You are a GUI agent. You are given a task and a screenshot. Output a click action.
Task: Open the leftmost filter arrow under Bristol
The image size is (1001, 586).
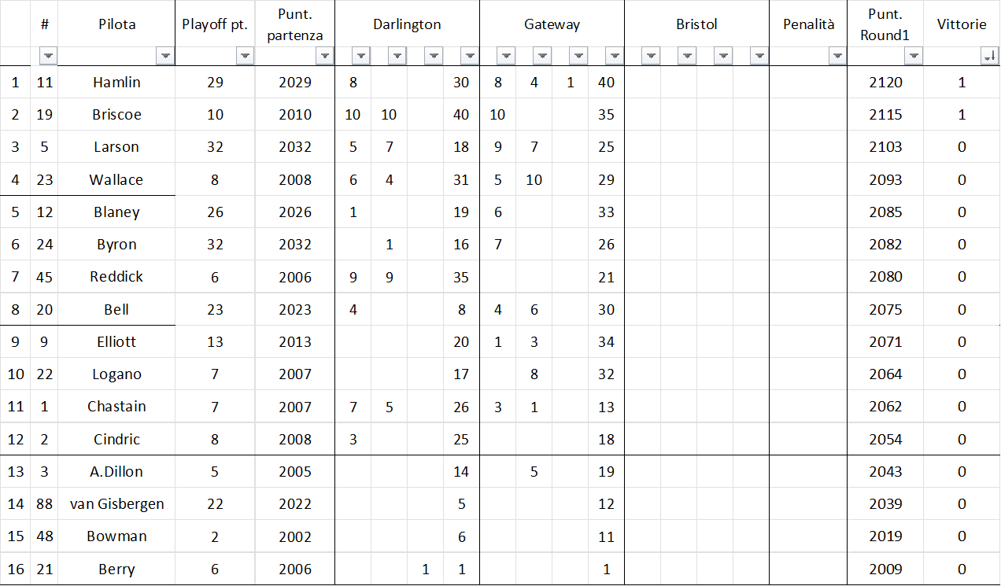pos(651,57)
